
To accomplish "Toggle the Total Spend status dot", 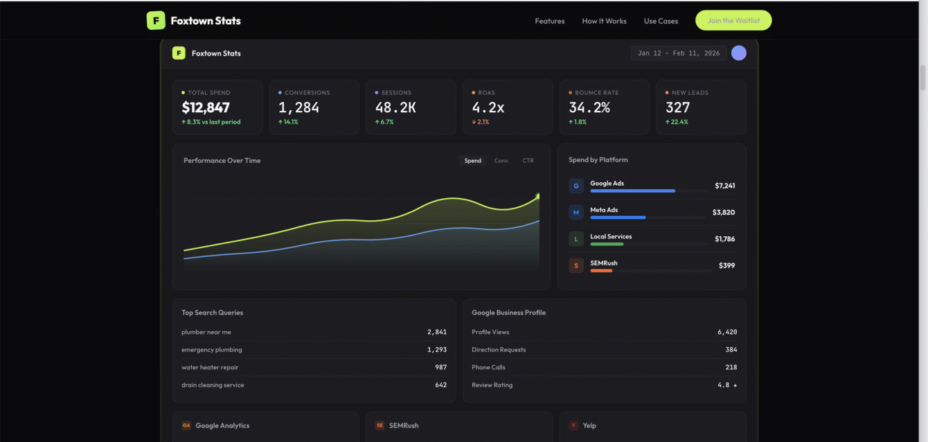I will (184, 92).
